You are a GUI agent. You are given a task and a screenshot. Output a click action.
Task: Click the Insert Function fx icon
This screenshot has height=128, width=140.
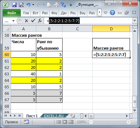pyautogui.click(x=40, y=21)
